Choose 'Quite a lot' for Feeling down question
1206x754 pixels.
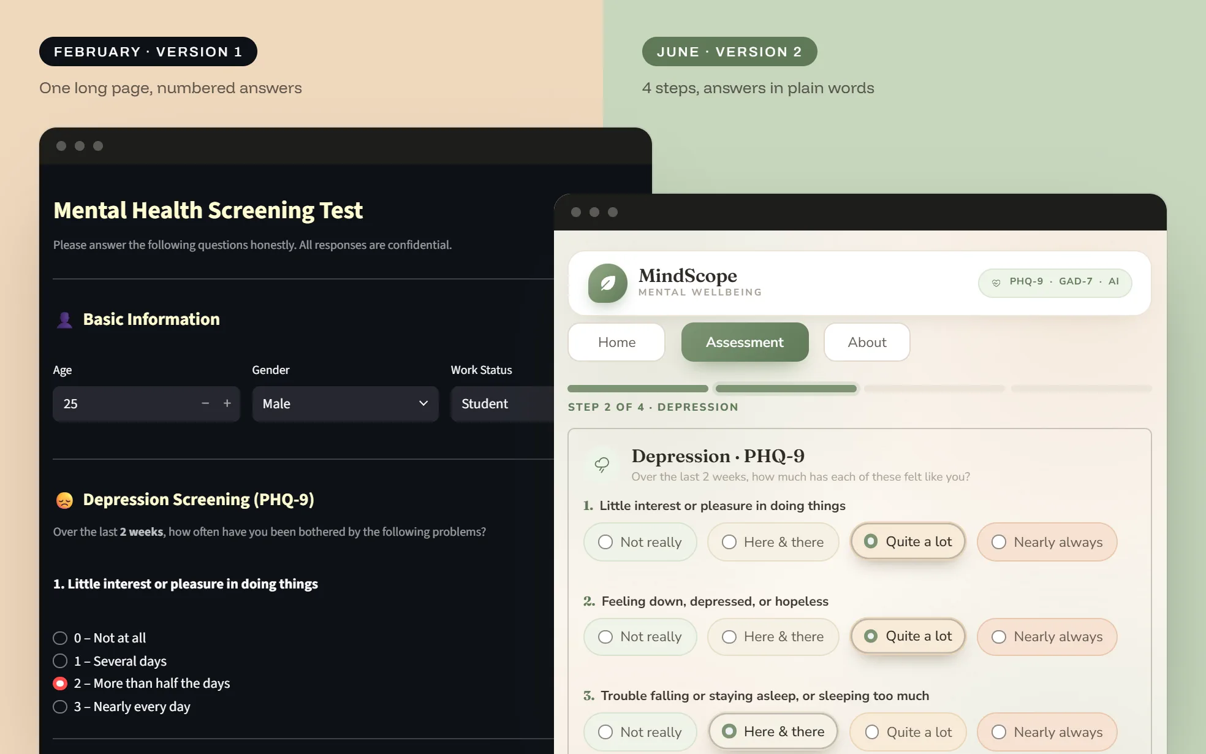click(908, 636)
